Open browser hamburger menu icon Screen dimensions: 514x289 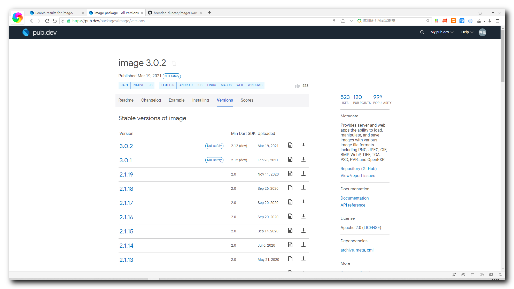(x=497, y=21)
